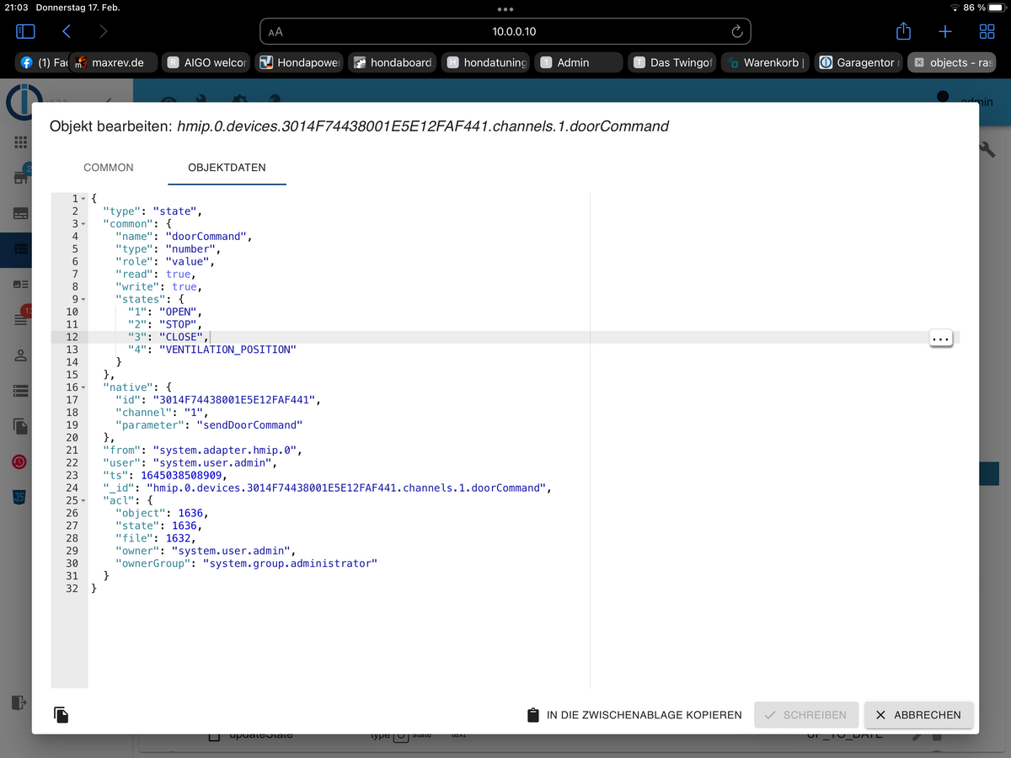The height and width of the screenshot is (758, 1011).
Task: Open the sidebar apps grid icon
Action: coord(20,142)
